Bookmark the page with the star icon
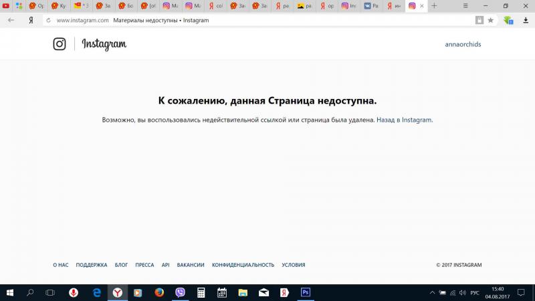Image resolution: width=535 pixels, height=301 pixels. click(491, 20)
